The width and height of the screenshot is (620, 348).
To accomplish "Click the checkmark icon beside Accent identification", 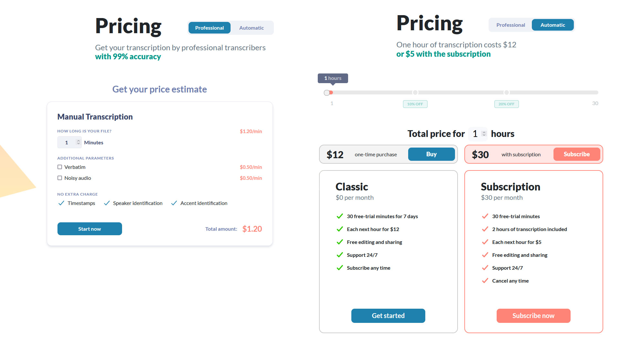I will tap(174, 203).
